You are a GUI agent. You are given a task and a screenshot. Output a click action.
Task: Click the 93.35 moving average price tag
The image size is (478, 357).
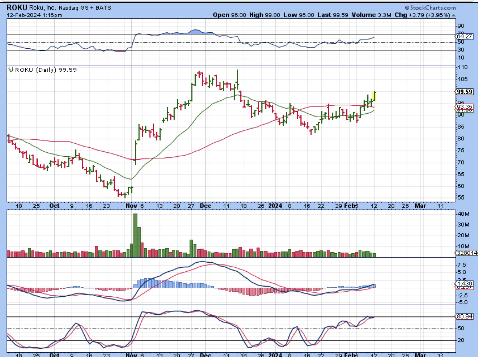(x=464, y=107)
